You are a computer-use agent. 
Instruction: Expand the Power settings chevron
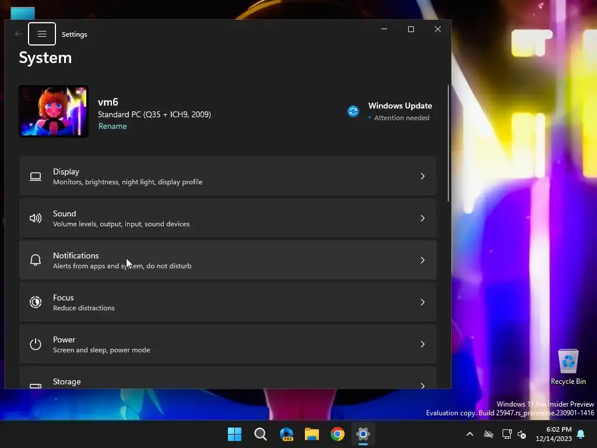422,344
